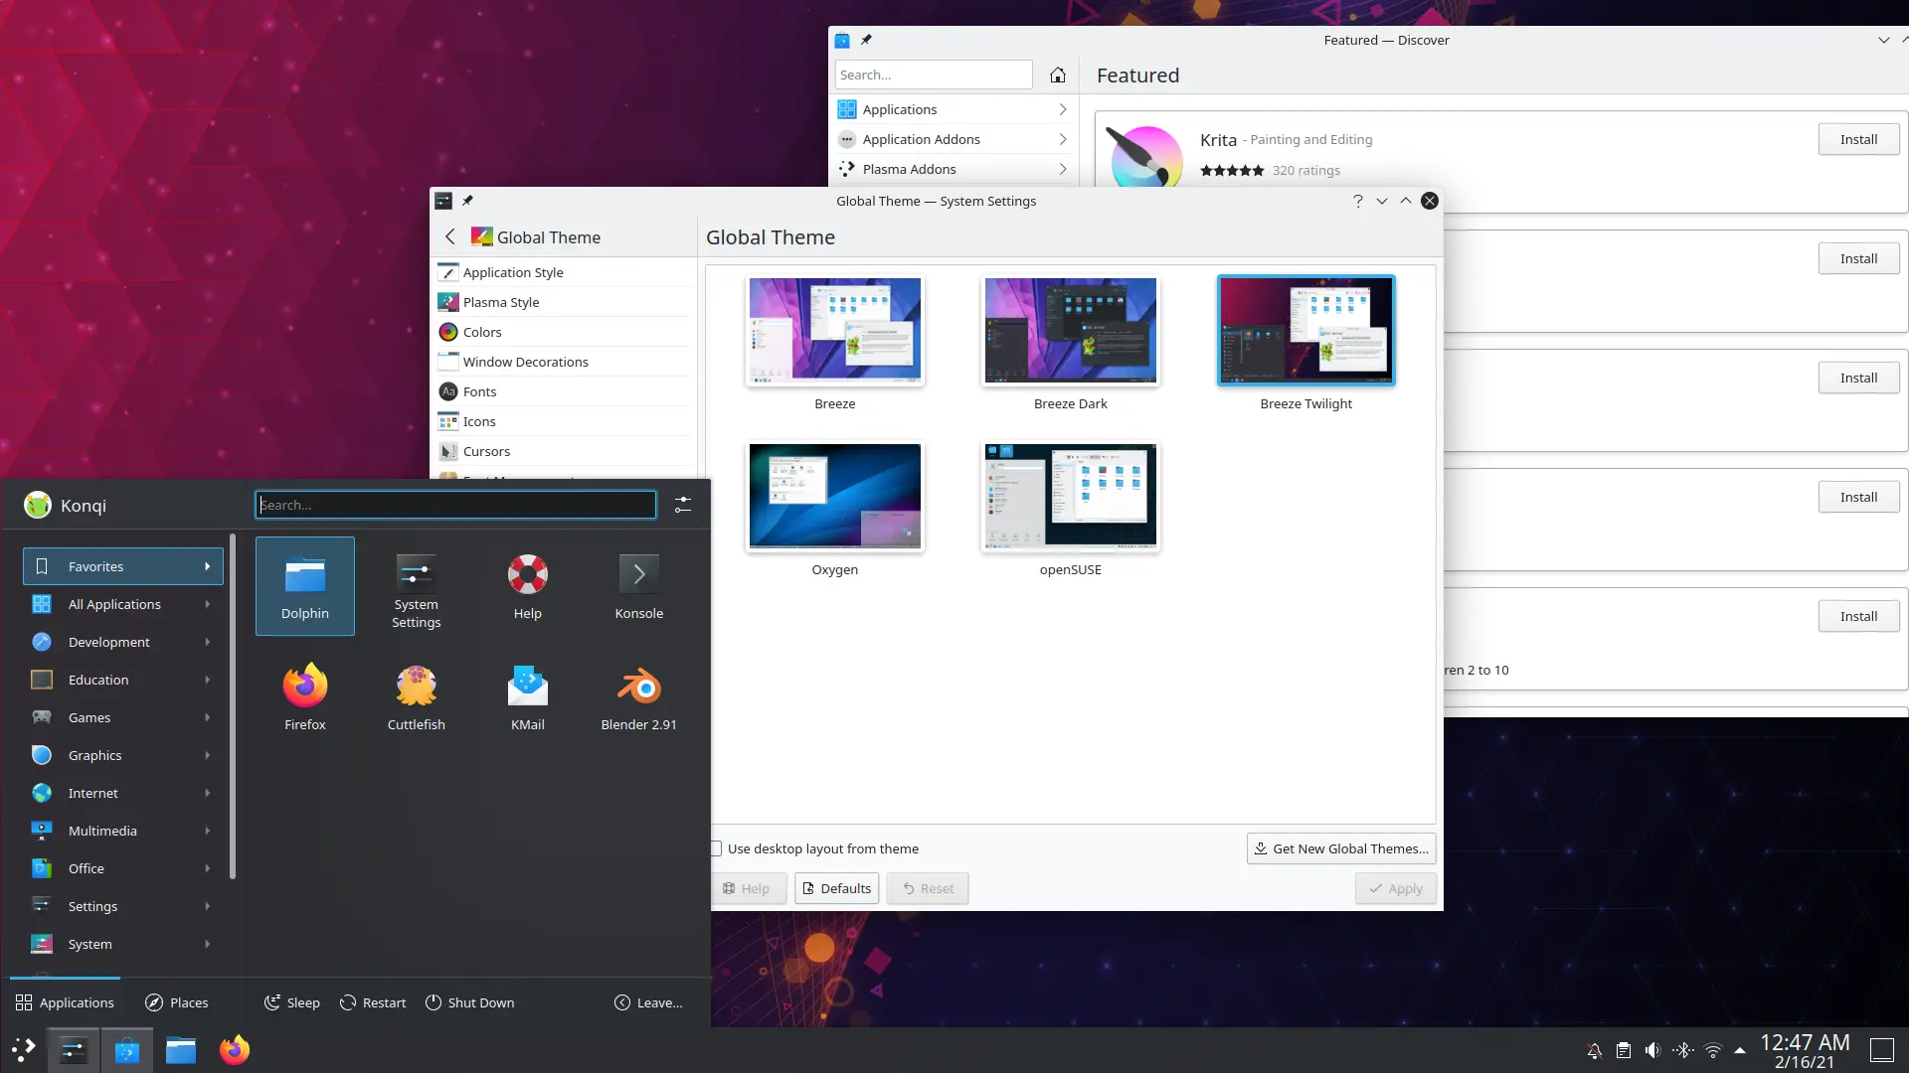
Task: Apply selected global theme
Action: click(x=1395, y=888)
